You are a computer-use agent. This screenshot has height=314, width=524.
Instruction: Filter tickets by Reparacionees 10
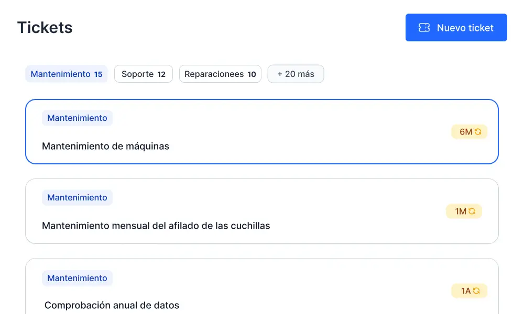(x=220, y=74)
